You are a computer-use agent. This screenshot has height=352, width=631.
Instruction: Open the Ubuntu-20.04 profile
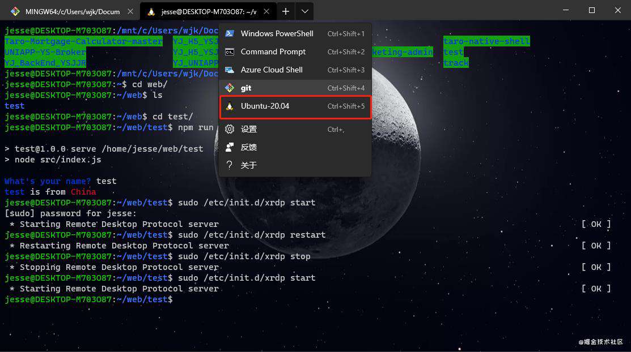(x=295, y=106)
